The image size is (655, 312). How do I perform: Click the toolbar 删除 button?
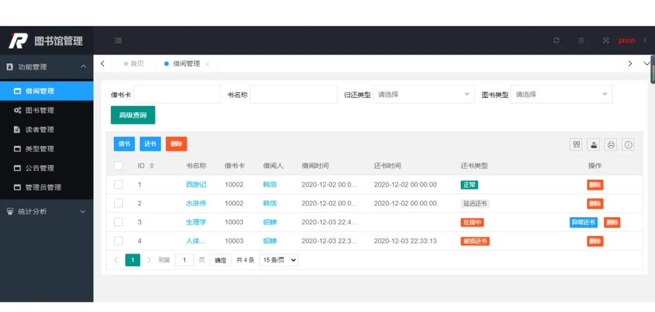(176, 144)
